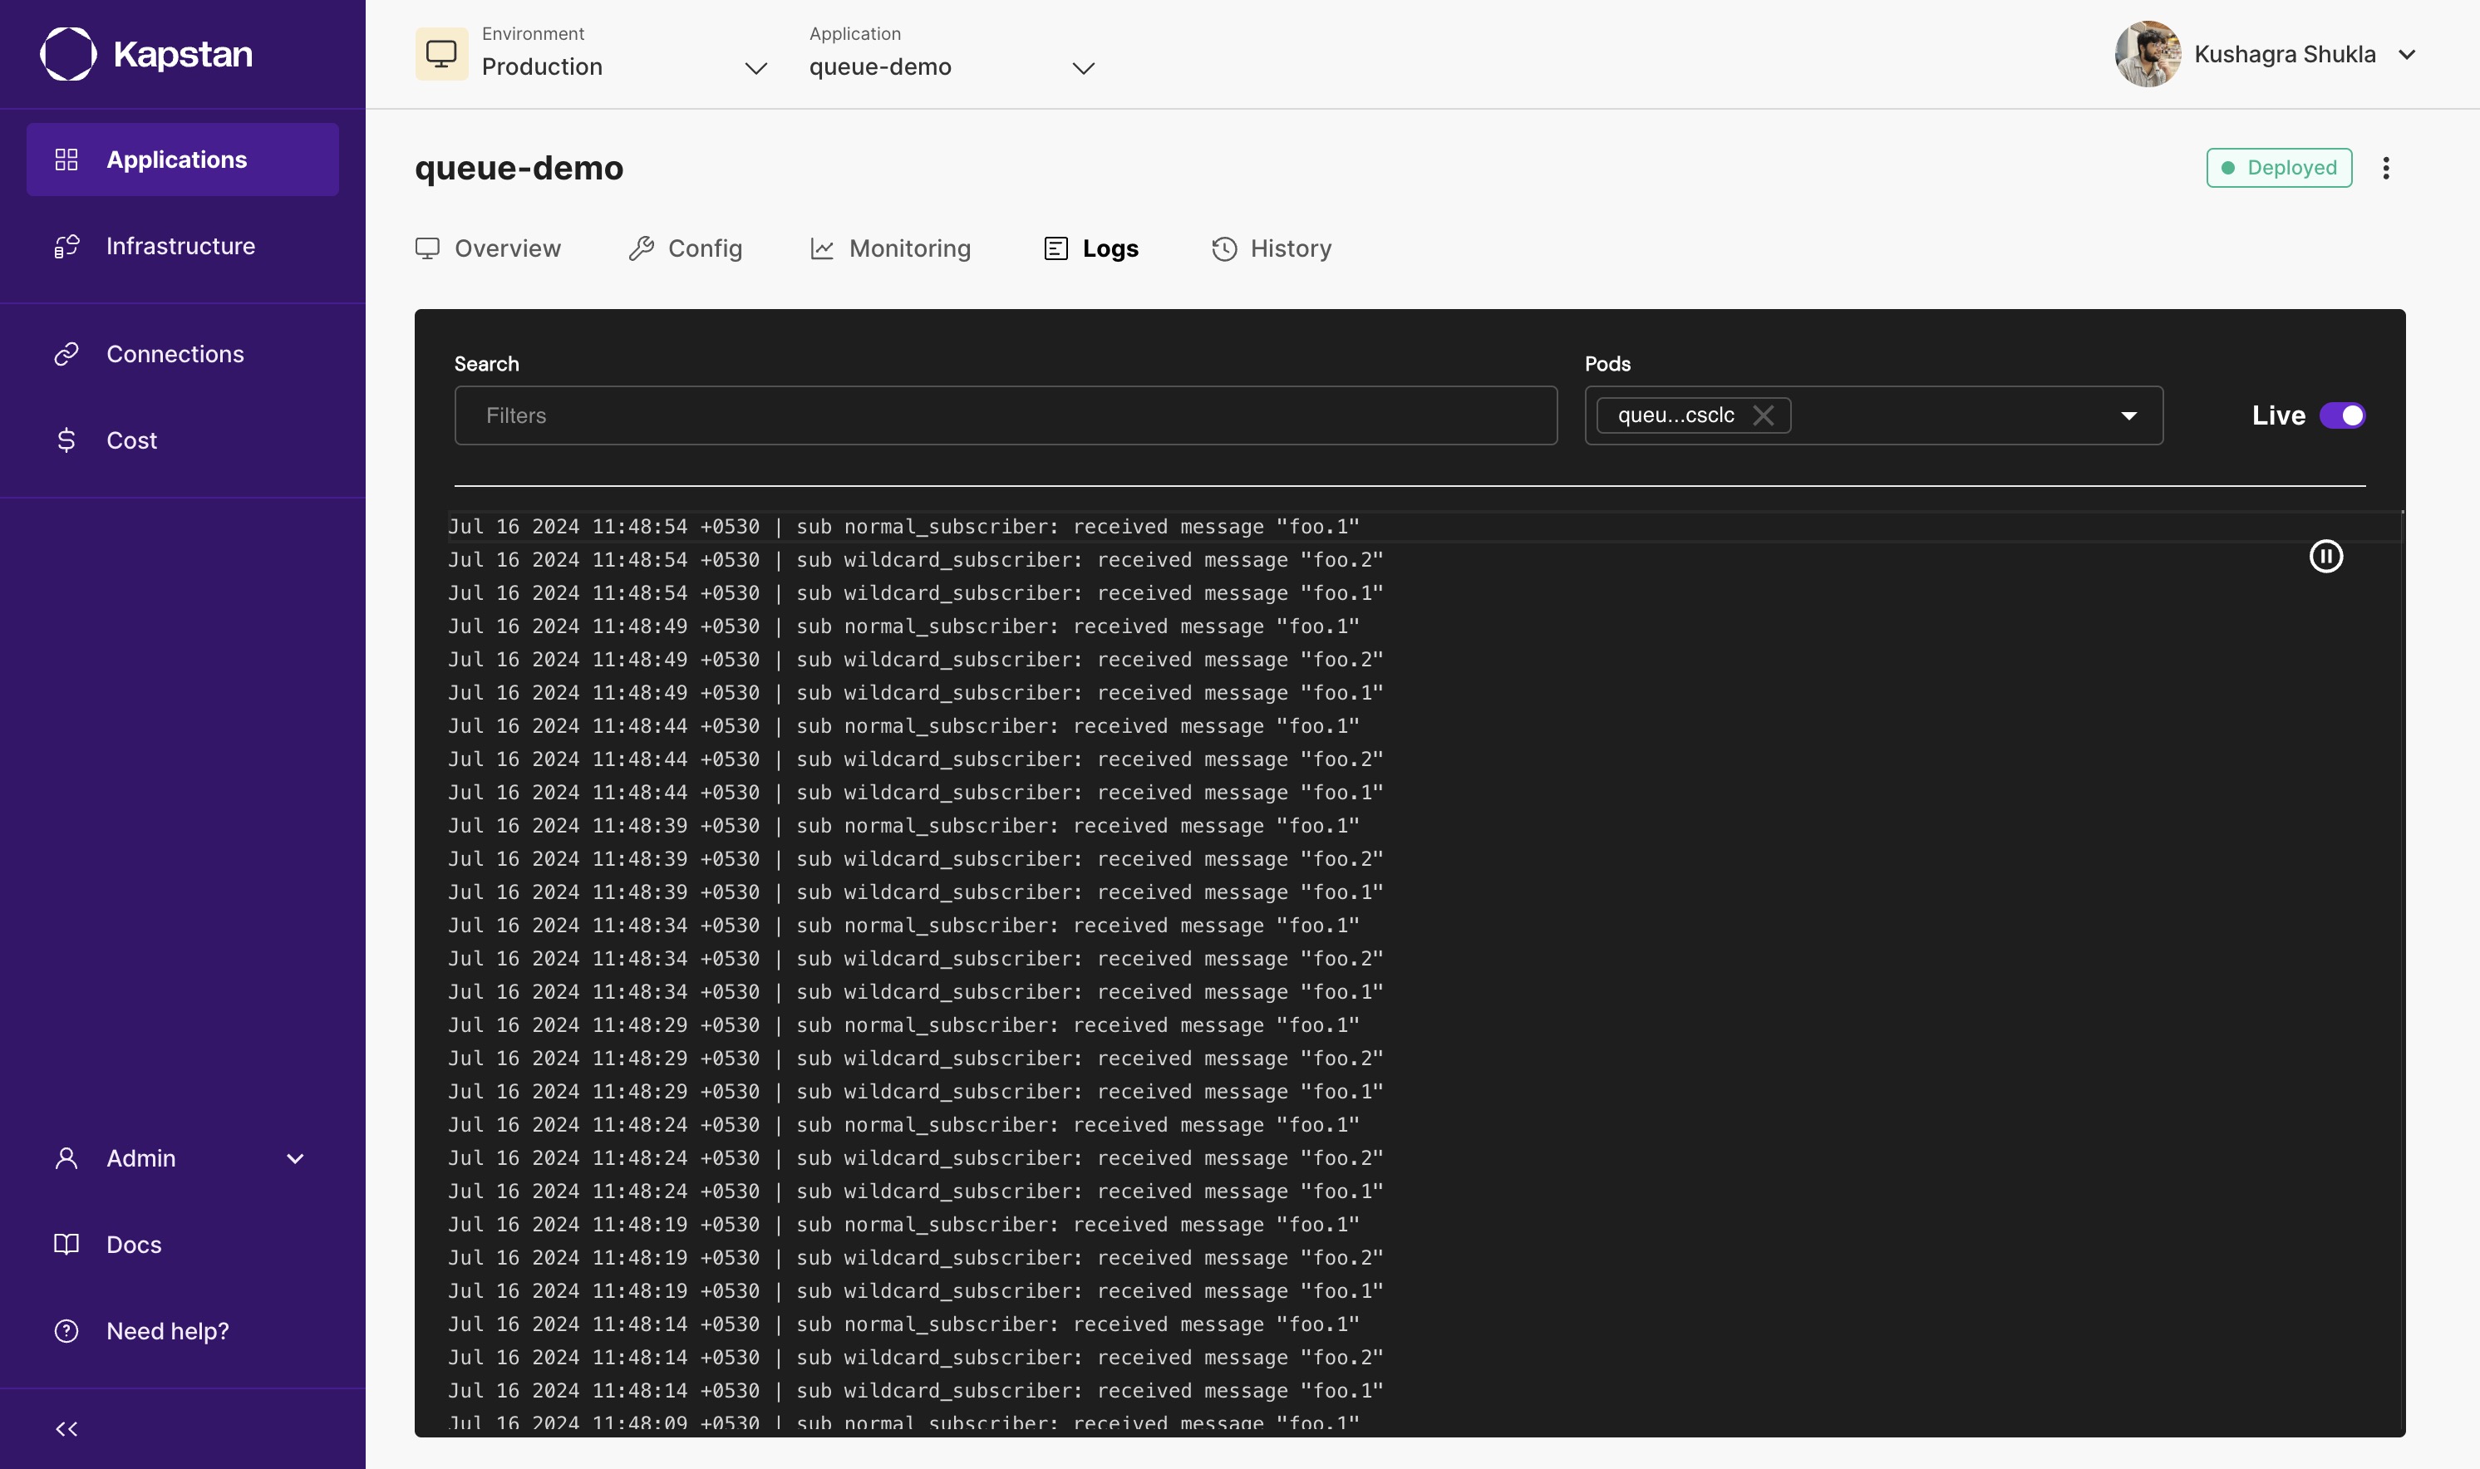Click the Connections icon in sidebar
This screenshot has width=2480, height=1469.
66,353
